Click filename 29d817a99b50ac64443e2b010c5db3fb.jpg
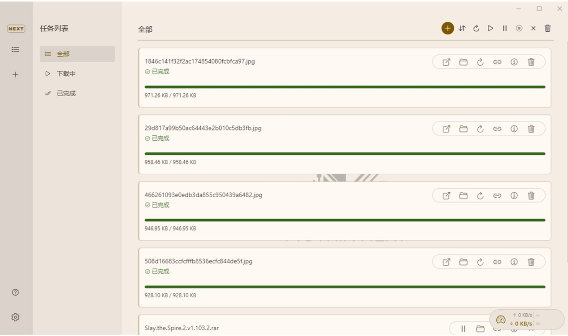 coord(203,128)
